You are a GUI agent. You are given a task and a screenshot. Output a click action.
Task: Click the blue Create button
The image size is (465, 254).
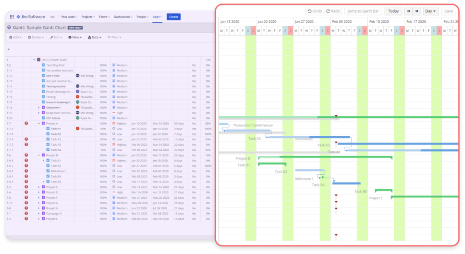click(x=173, y=17)
